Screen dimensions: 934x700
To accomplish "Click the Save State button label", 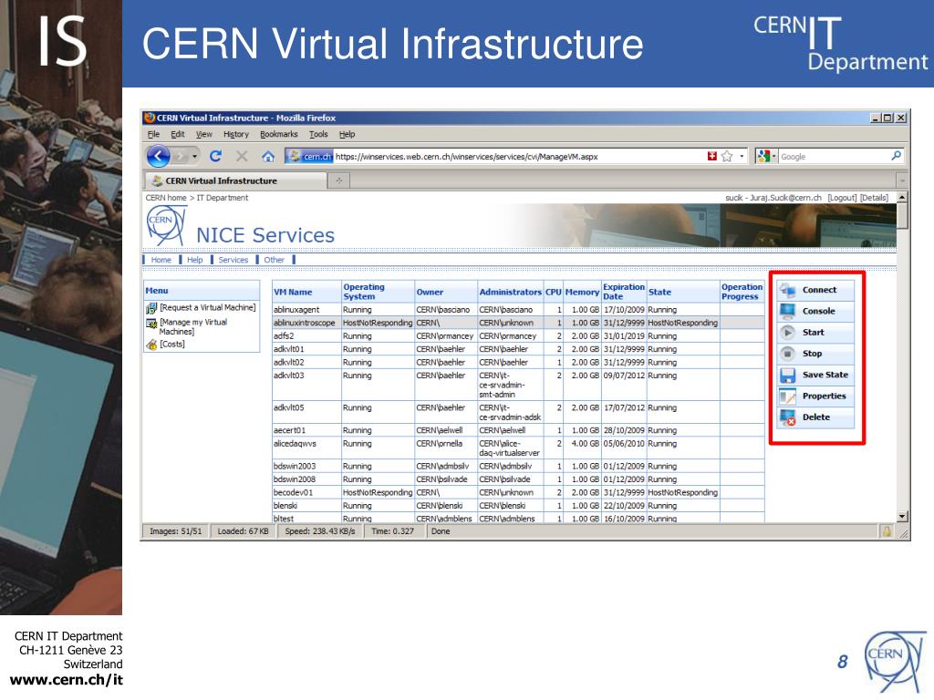I will coord(825,375).
